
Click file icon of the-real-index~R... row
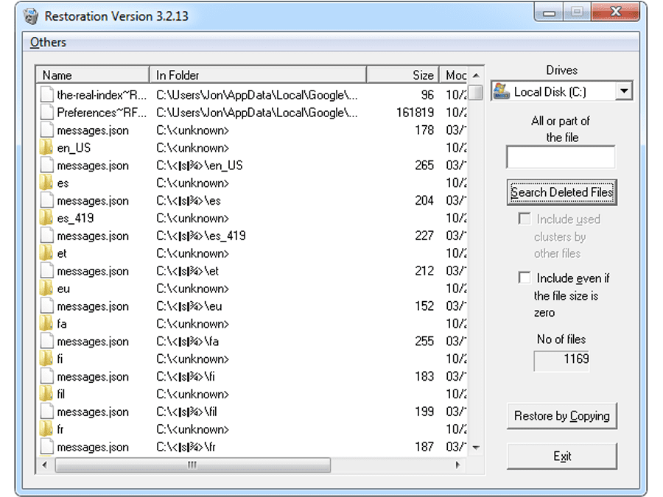tap(47, 95)
